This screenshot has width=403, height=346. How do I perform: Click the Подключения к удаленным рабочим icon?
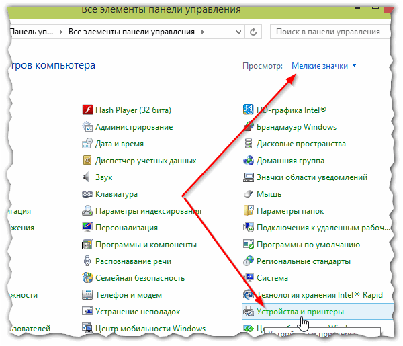249,228
